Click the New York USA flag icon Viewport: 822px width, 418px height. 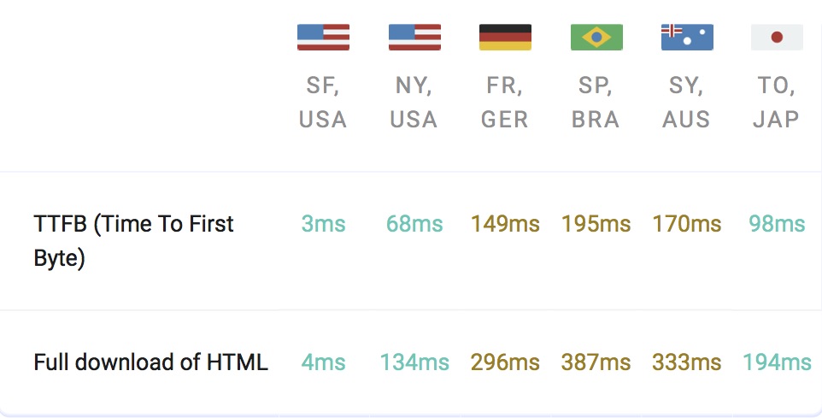click(414, 38)
